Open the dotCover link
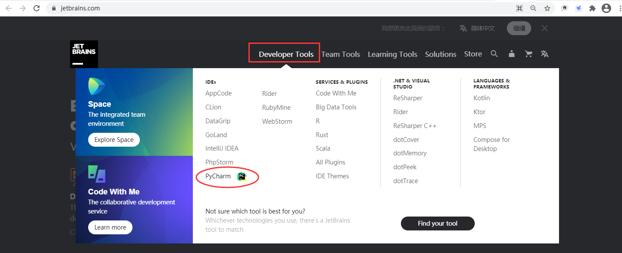Viewport: 622px width, 253px height. coord(406,140)
